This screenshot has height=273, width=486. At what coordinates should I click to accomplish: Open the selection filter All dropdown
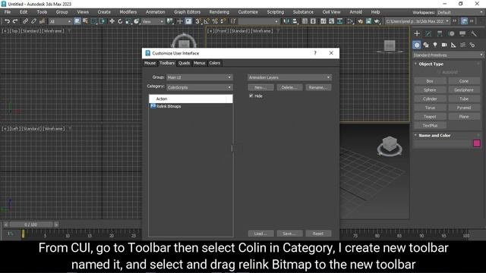(60, 21)
